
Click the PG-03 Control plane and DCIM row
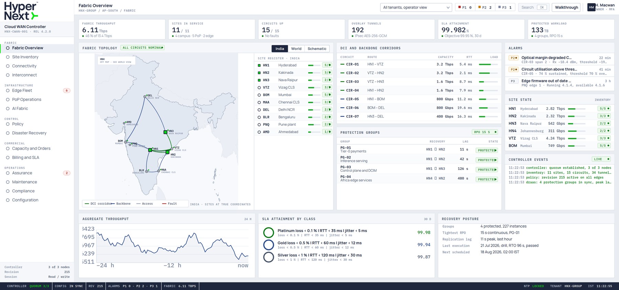tap(419, 169)
